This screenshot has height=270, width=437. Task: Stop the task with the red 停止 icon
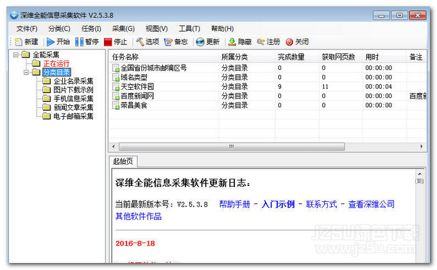point(108,42)
